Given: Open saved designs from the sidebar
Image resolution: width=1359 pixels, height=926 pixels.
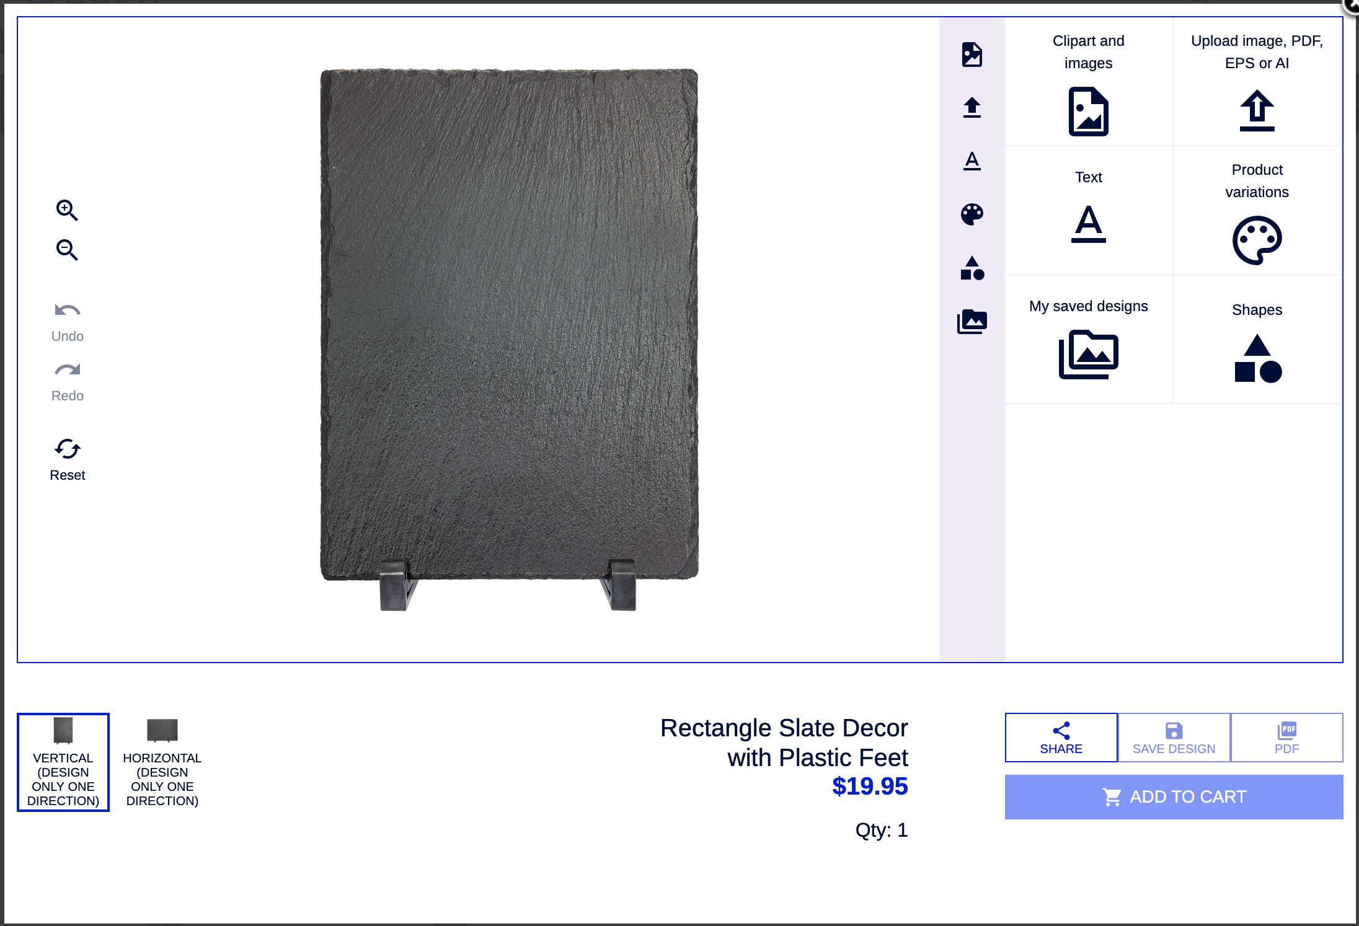Looking at the screenshot, I should coord(972,321).
